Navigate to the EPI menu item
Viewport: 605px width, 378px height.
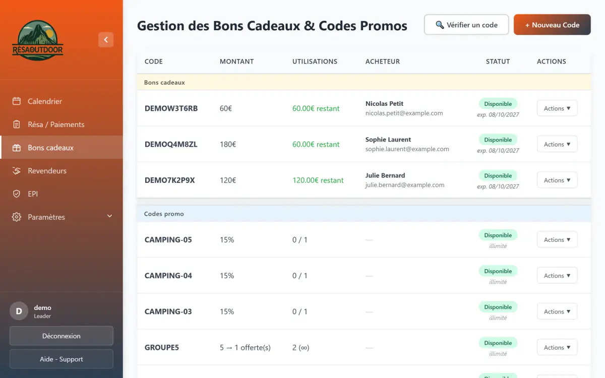pos(62,194)
